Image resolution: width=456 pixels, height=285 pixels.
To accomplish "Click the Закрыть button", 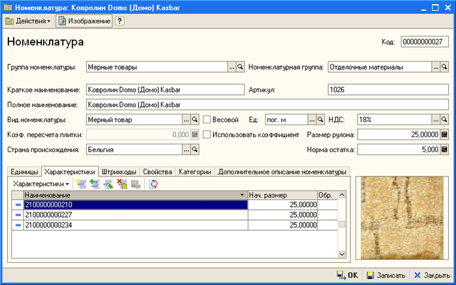I will pyautogui.click(x=432, y=275).
